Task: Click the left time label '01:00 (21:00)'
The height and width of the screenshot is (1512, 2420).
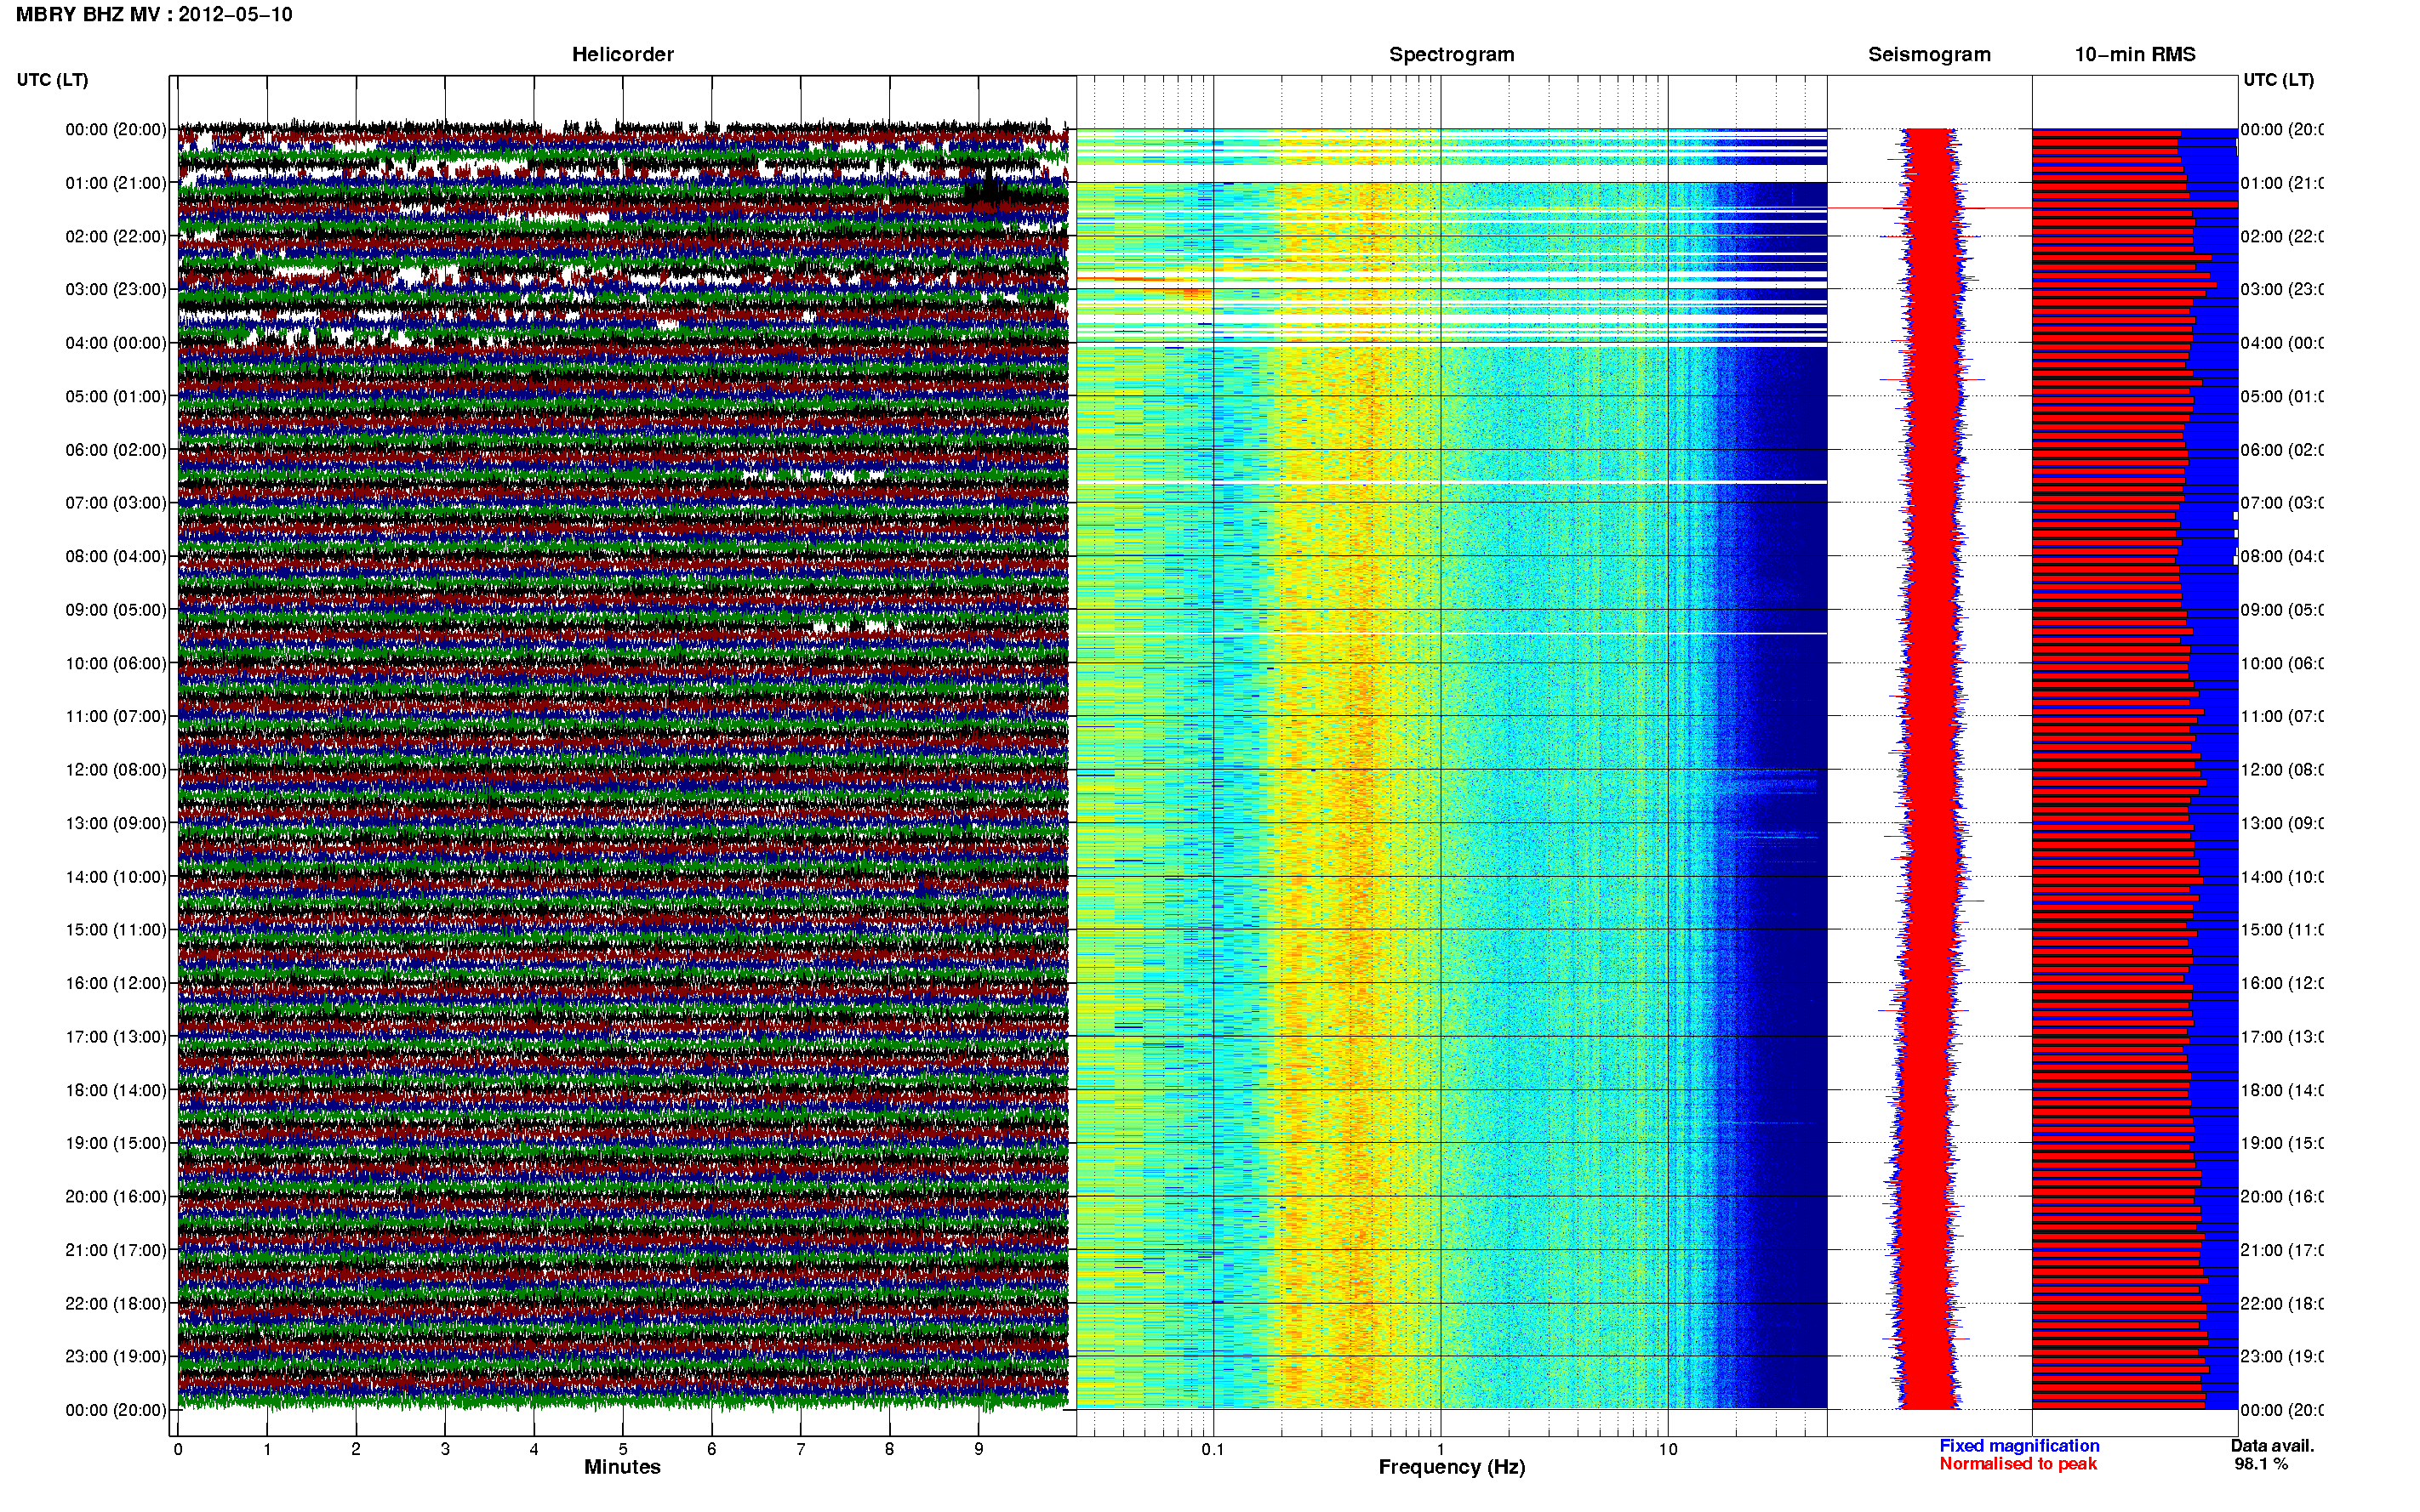Action: point(116,183)
